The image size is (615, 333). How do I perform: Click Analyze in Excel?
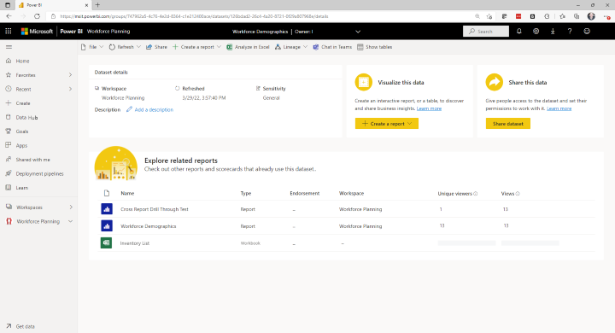(248, 47)
